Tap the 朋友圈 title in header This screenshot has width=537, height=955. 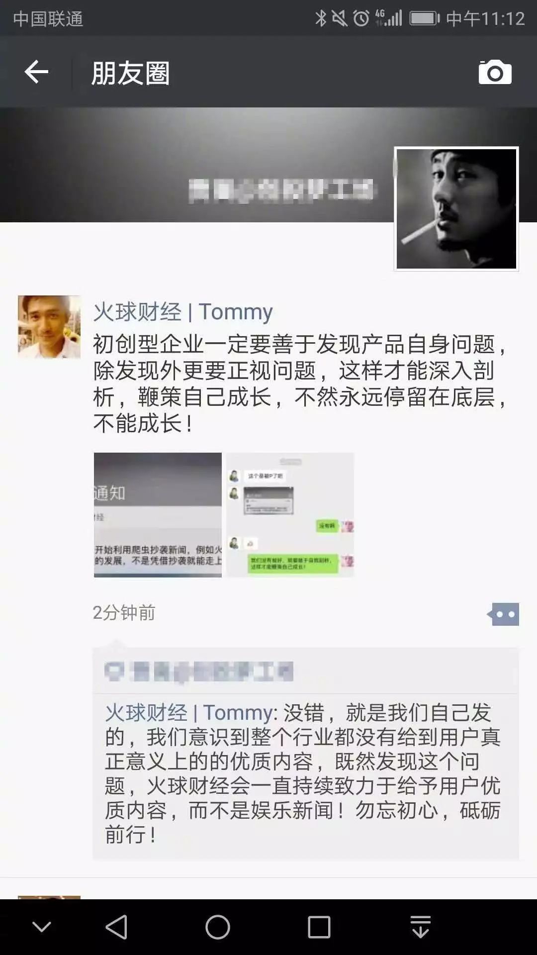pyautogui.click(x=130, y=73)
